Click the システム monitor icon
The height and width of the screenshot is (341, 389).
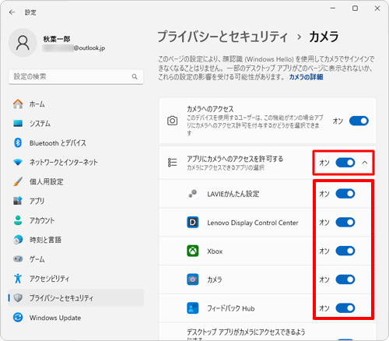click(x=18, y=123)
